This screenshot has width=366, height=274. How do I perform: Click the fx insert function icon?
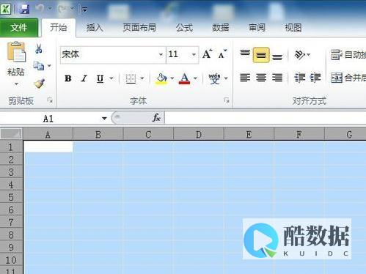(x=156, y=118)
